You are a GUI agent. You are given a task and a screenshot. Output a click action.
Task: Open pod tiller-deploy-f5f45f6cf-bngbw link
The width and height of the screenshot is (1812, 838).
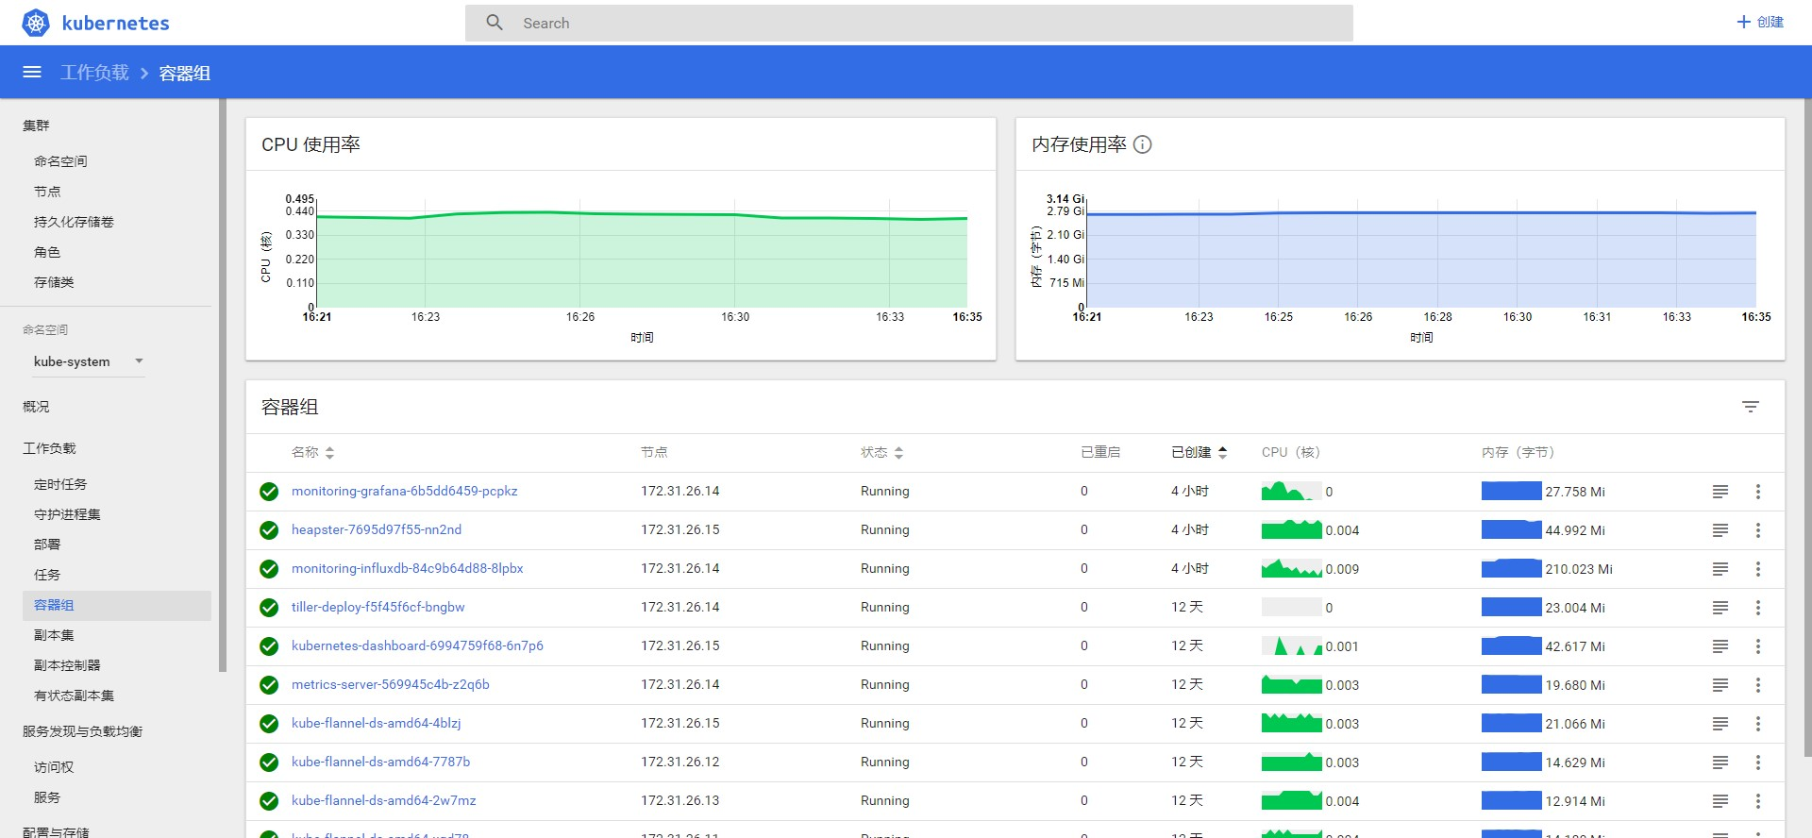coord(377,607)
